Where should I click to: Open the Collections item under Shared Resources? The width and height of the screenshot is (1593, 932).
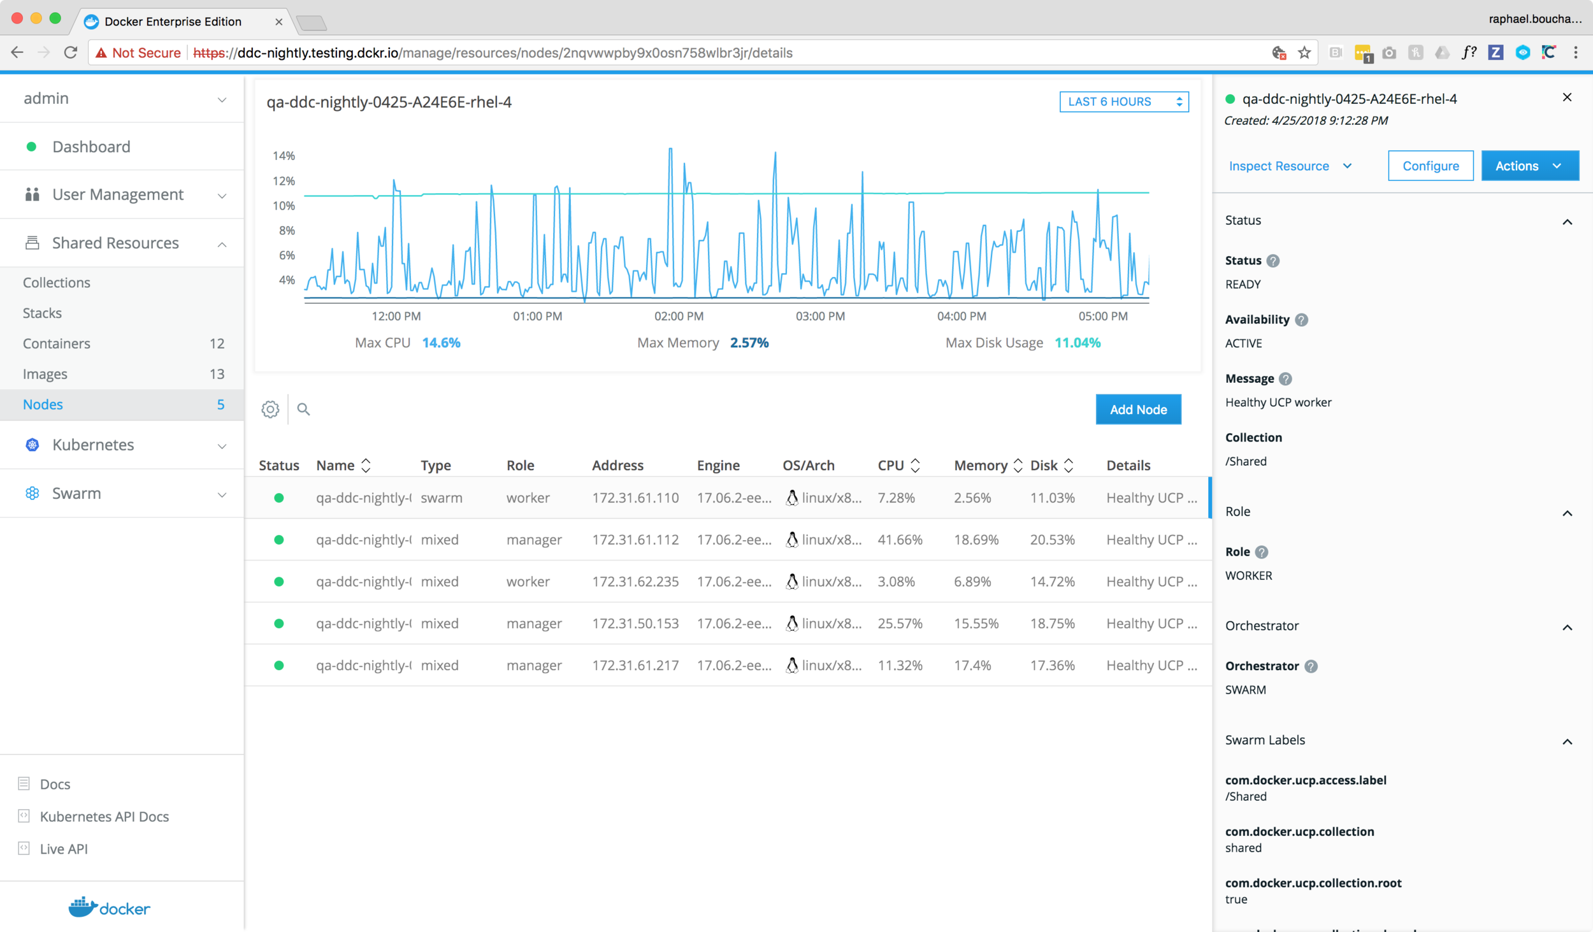point(58,282)
